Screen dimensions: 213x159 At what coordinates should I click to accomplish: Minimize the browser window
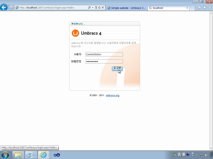(196, 2)
